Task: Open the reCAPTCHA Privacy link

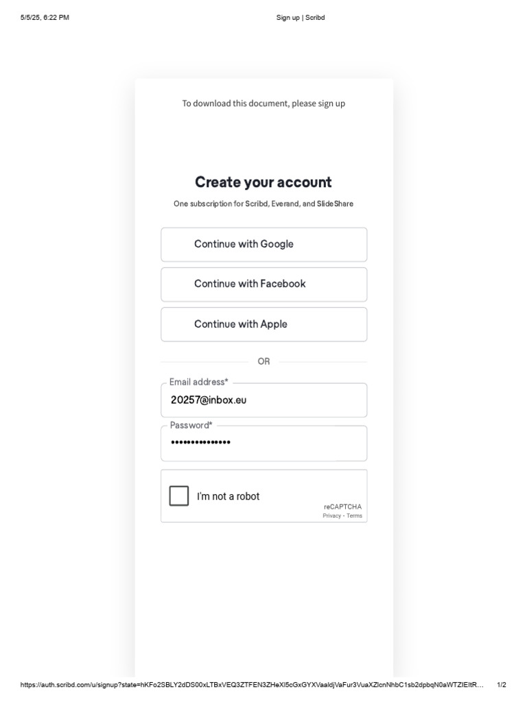Action: click(331, 516)
